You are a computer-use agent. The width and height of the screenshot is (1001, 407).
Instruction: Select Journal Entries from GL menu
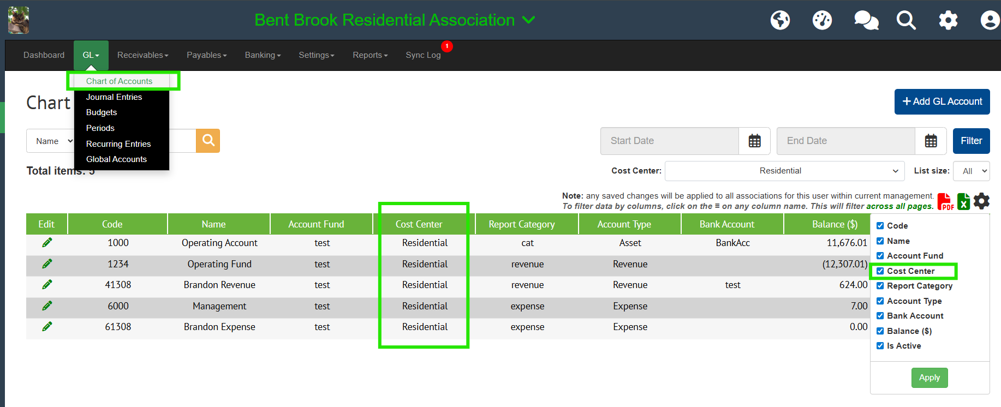[114, 97]
